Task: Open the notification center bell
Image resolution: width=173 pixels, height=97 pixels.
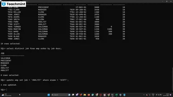Action: pyautogui.click(x=171, y=95)
